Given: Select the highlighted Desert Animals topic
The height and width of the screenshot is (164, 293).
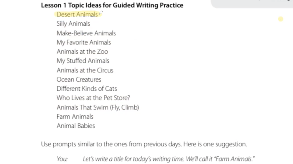Looking at the screenshot, I should (77, 14).
